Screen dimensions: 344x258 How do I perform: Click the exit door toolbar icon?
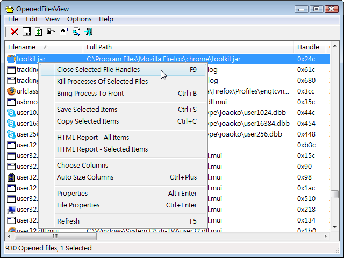point(88,32)
